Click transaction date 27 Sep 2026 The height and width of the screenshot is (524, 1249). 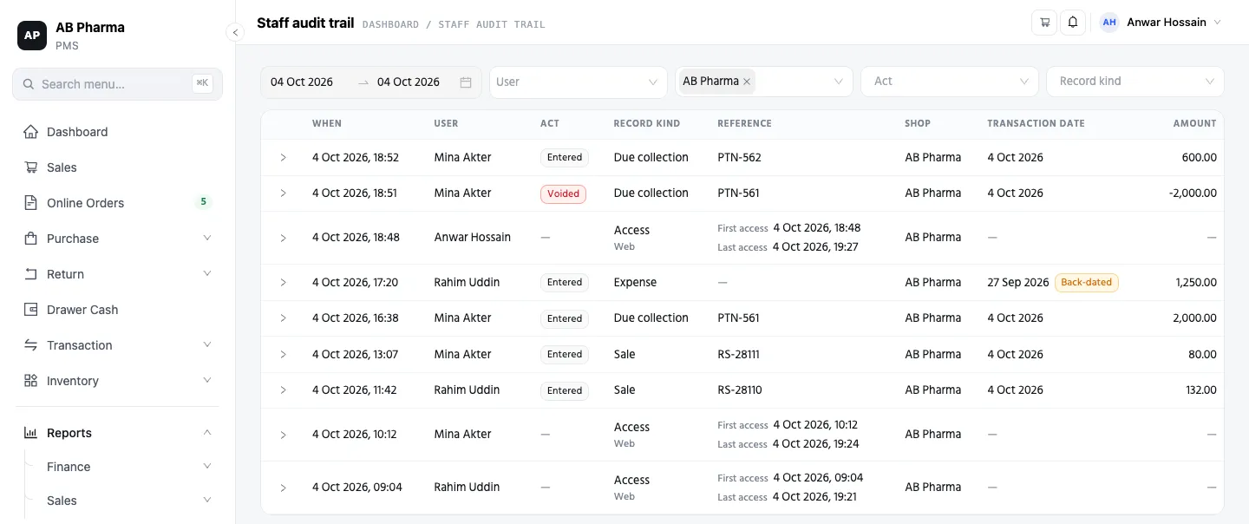point(1018,283)
